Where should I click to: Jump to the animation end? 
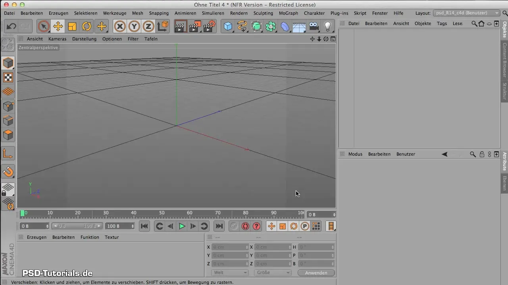click(219, 226)
